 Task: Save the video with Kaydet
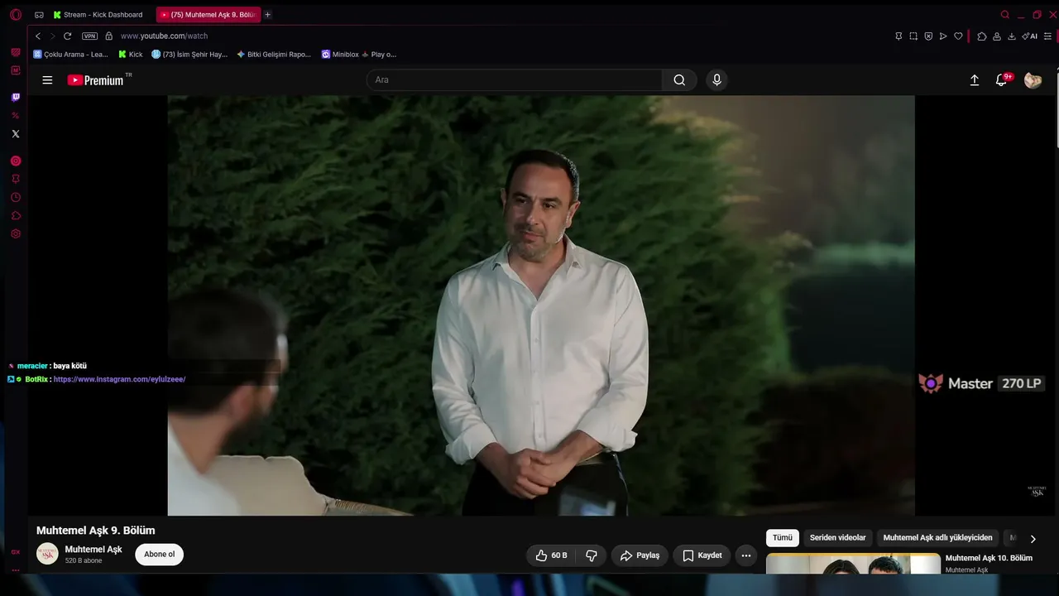702,555
